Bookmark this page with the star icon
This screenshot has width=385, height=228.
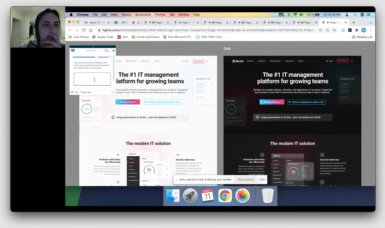tap(334, 30)
